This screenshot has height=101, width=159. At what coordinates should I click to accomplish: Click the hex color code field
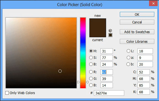pyautogui.click(x=109, y=93)
